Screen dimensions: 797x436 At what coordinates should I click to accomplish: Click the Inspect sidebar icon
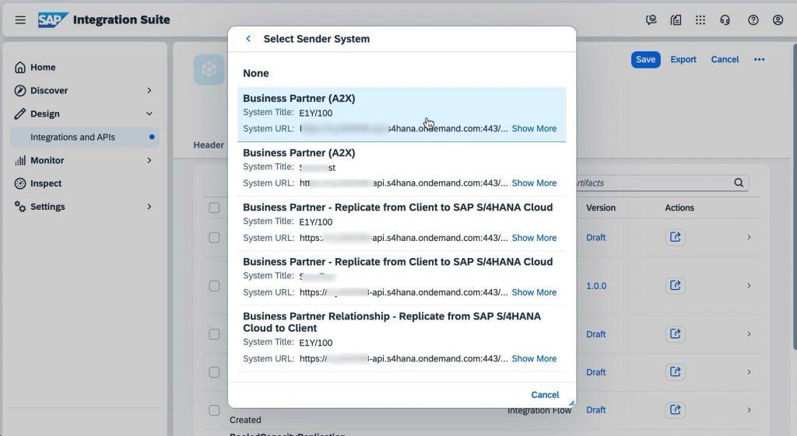19,183
